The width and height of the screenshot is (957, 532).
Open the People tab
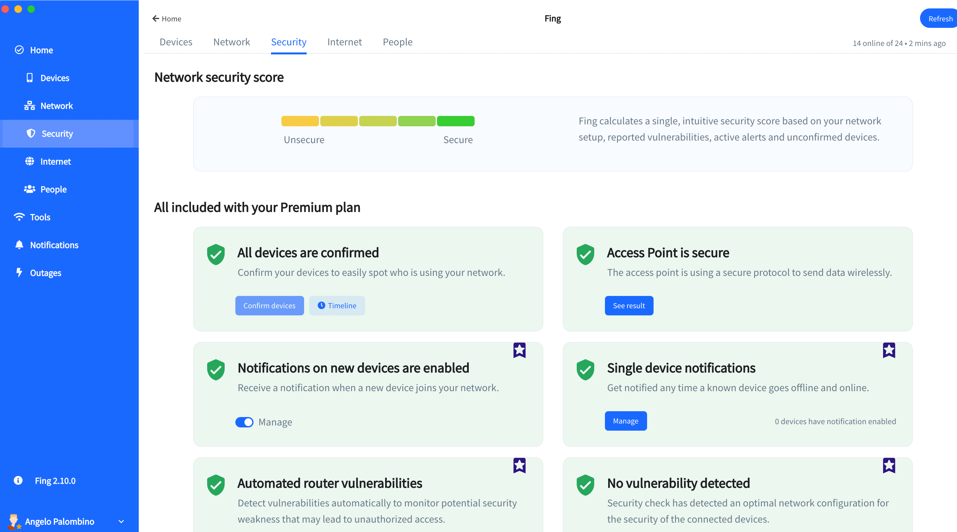coord(397,42)
